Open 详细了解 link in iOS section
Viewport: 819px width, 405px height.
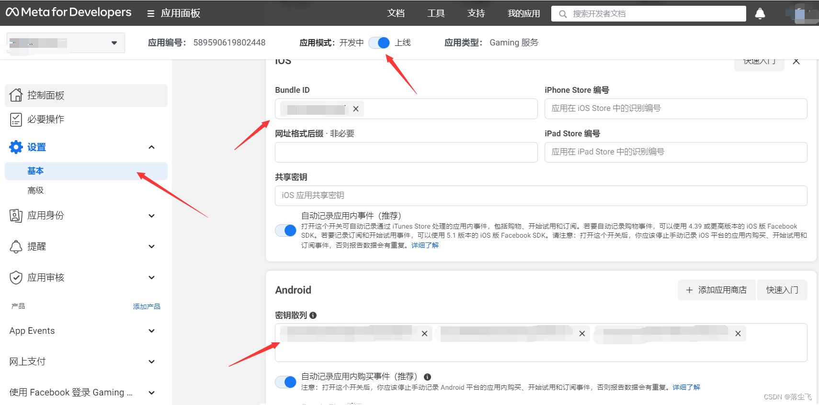[x=425, y=245]
